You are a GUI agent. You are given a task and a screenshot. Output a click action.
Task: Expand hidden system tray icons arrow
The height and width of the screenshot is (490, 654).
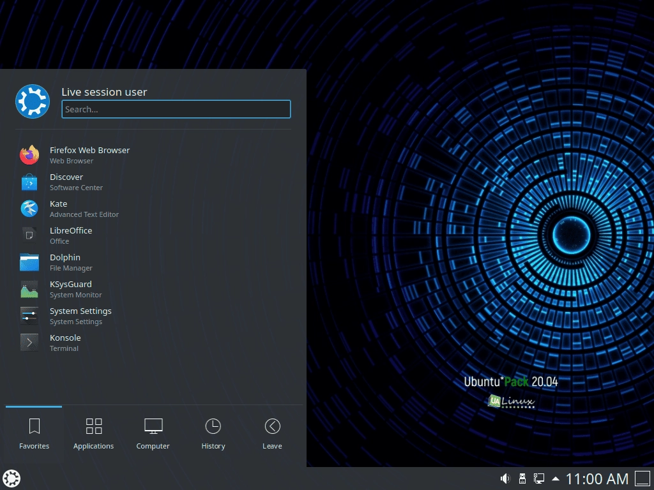(555, 479)
